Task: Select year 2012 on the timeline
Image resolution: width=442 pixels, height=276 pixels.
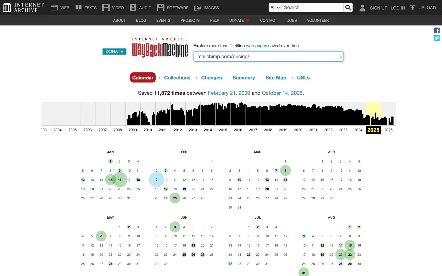Action: pos(178,130)
